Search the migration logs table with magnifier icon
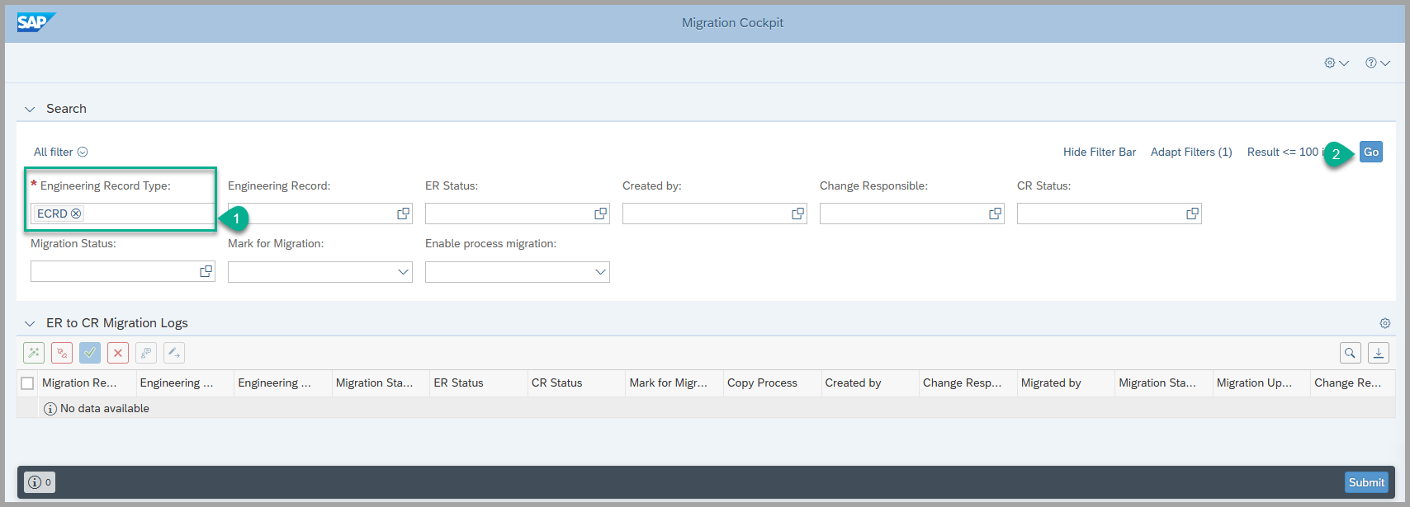Viewport: 1410px width, 507px height. coord(1350,353)
